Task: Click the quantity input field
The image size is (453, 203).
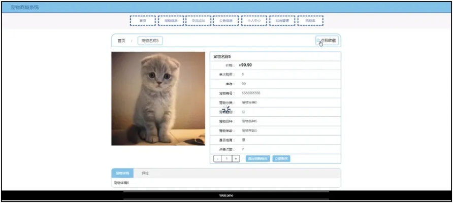Action: pos(226,159)
